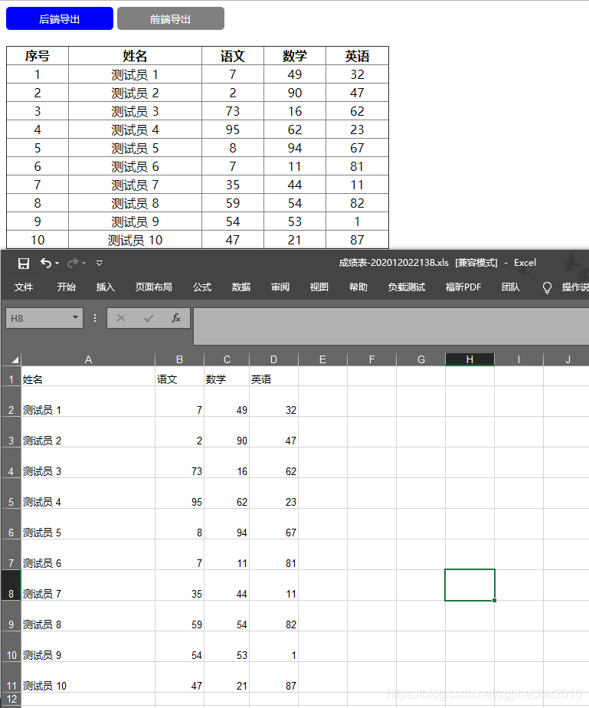Click Excel header cell 语文
Viewport: 589px width, 708px height.
(x=180, y=376)
